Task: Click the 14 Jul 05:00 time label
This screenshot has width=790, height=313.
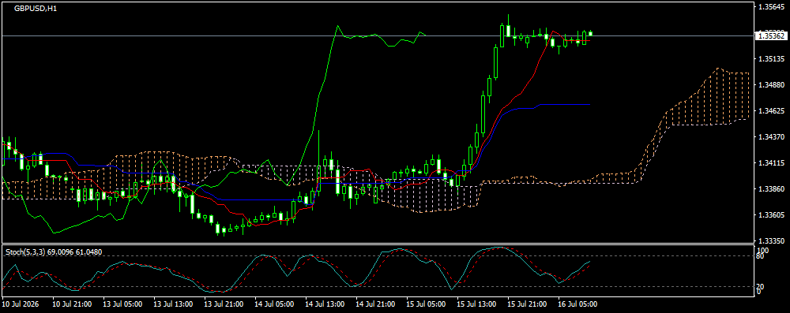Action: click(x=274, y=304)
